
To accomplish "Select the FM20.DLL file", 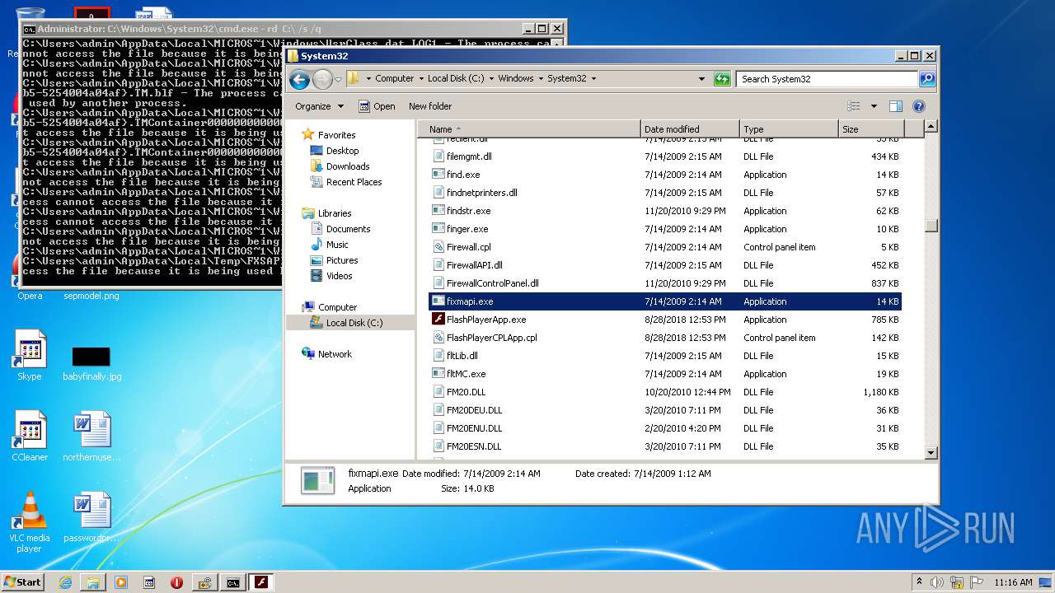I will tap(466, 392).
